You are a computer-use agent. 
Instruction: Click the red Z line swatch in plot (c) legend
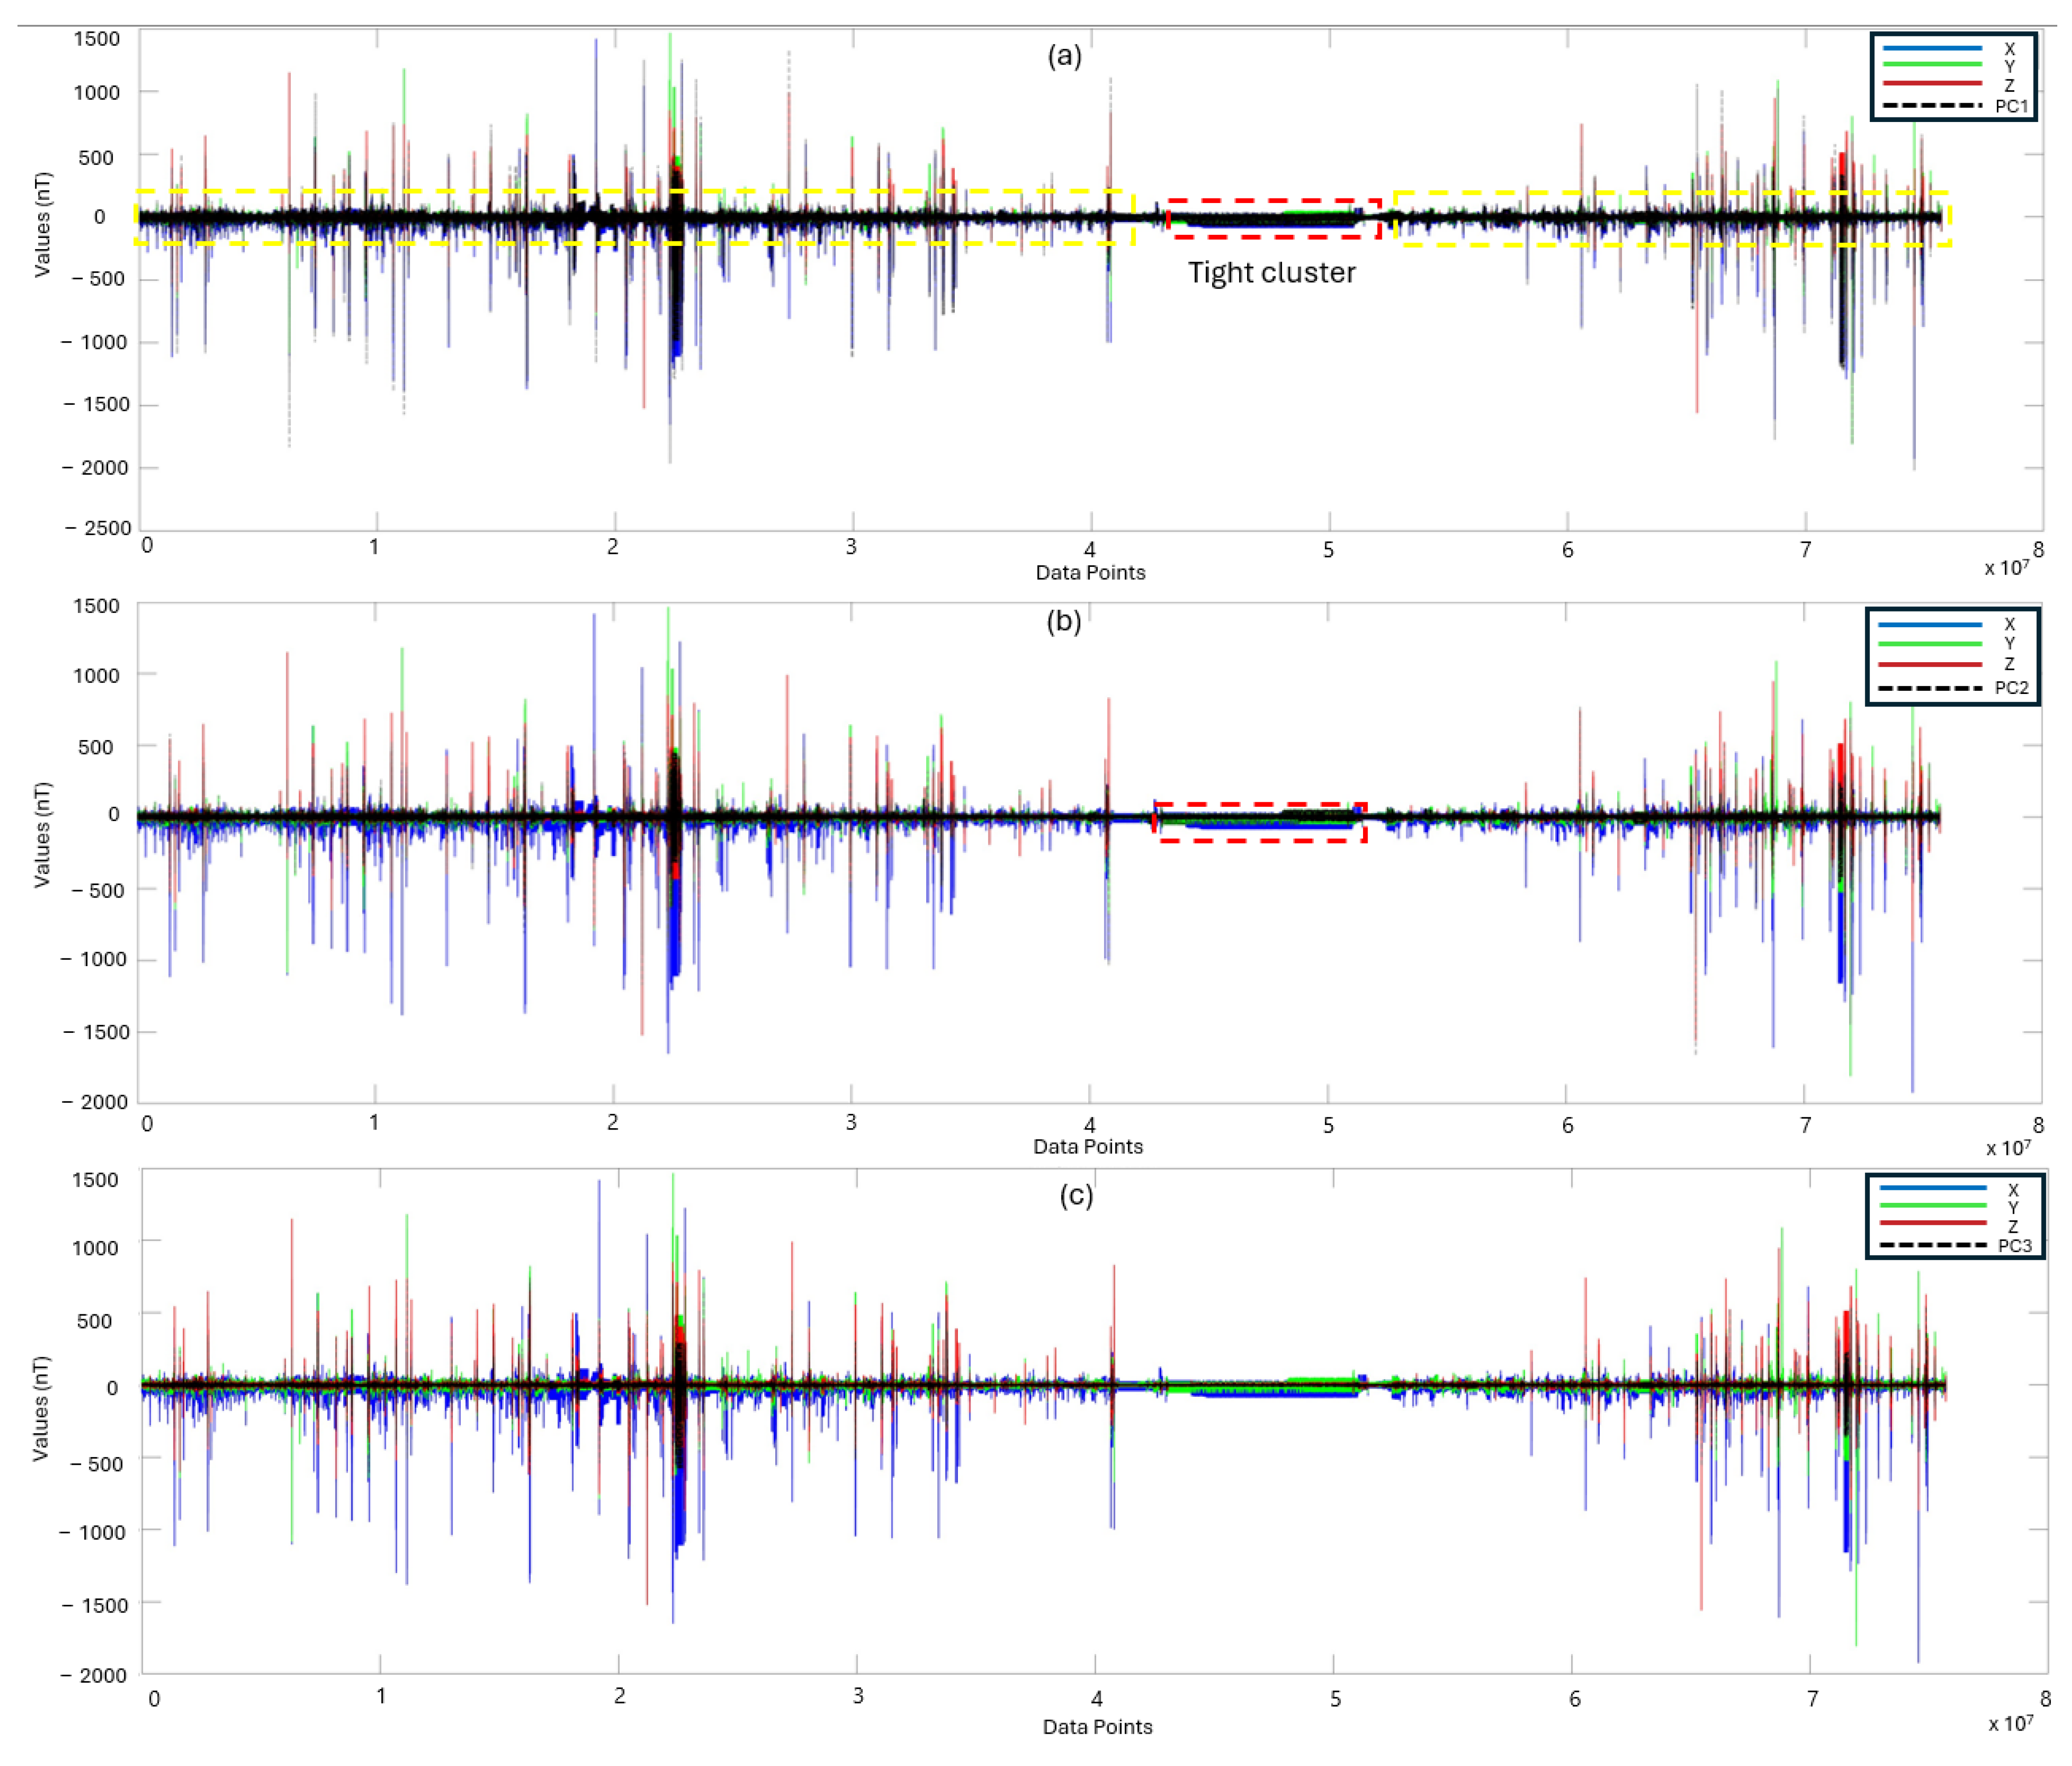[1932, 1224]
